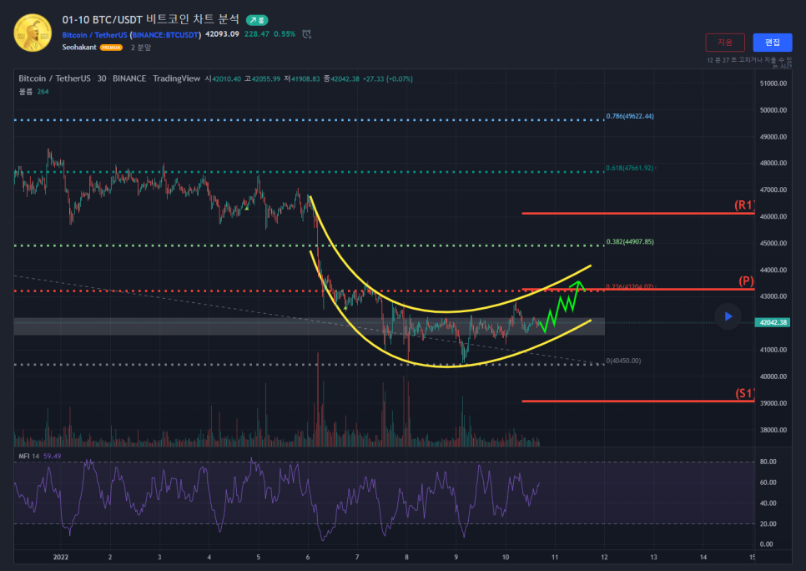Click the red S1 support label
The height and width of the screenshot is (571, 806).
pyautogui.click(x=744, y=393)
